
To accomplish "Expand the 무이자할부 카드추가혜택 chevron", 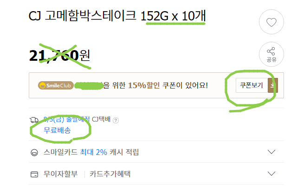I will pyautogui.click(x=271, y=173).
